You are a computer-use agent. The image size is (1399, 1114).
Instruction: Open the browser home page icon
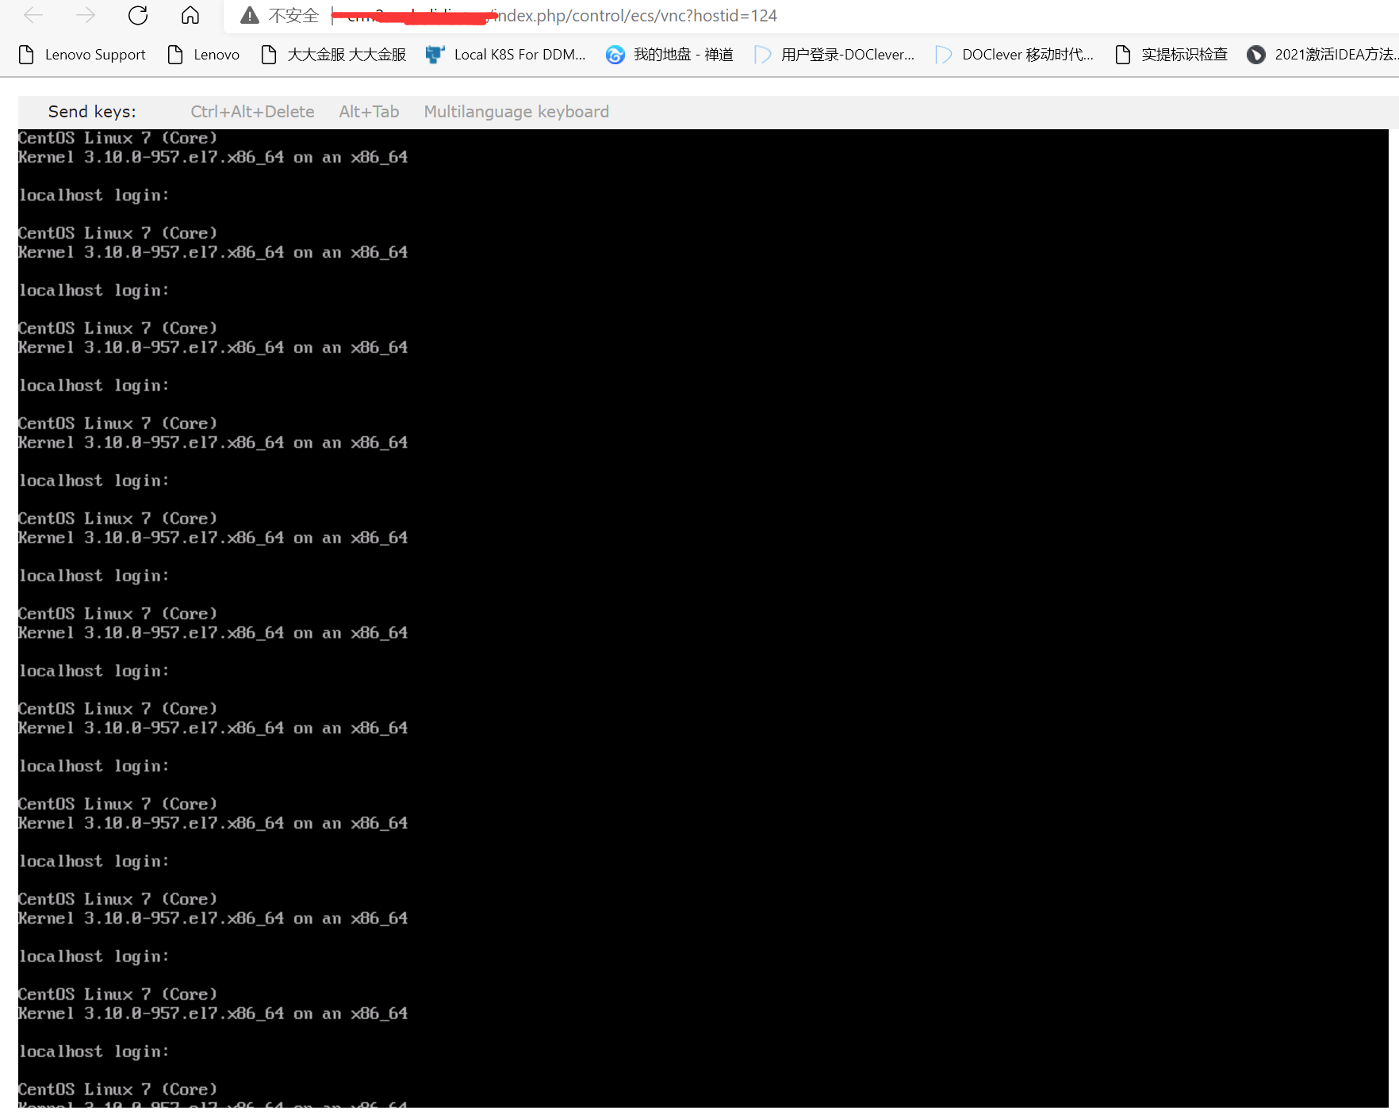(x=190, y=15)
